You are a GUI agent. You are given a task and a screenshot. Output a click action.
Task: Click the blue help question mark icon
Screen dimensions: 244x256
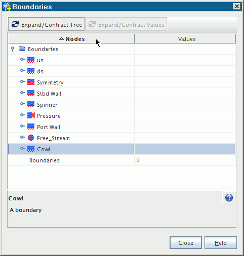click(x=229, y=198)
